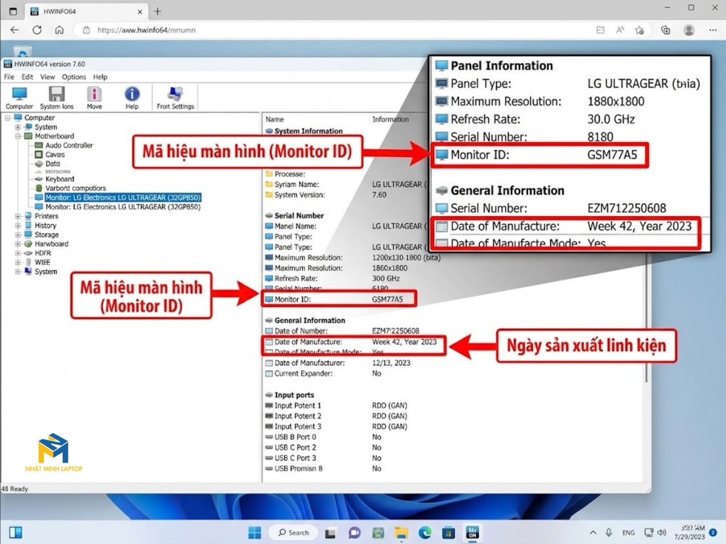This screenshot has height=544, width=726.
Task: Select the Varbortt compotiors tree item
Action: click(76, 188)
